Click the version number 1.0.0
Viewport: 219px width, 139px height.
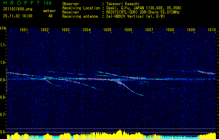coord(47,3)
